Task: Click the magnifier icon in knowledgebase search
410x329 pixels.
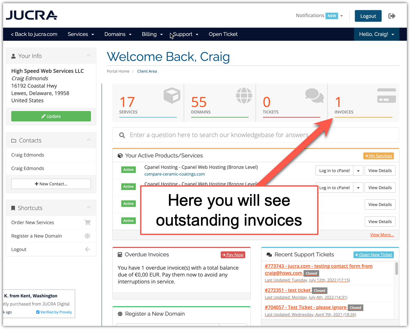Action: 122,135
